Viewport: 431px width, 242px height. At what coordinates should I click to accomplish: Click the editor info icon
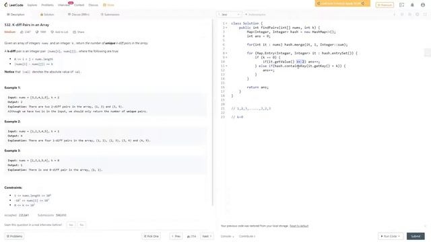(395, 14)
